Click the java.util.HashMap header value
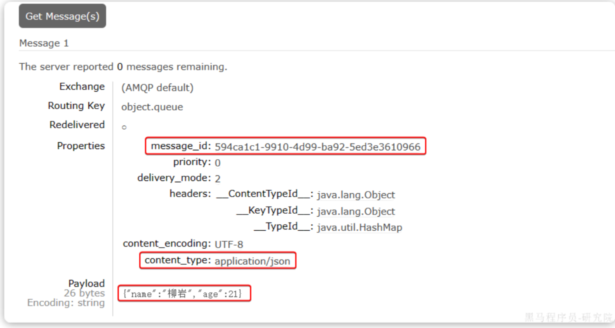This screenshot has width=615, height=328. 359,228
